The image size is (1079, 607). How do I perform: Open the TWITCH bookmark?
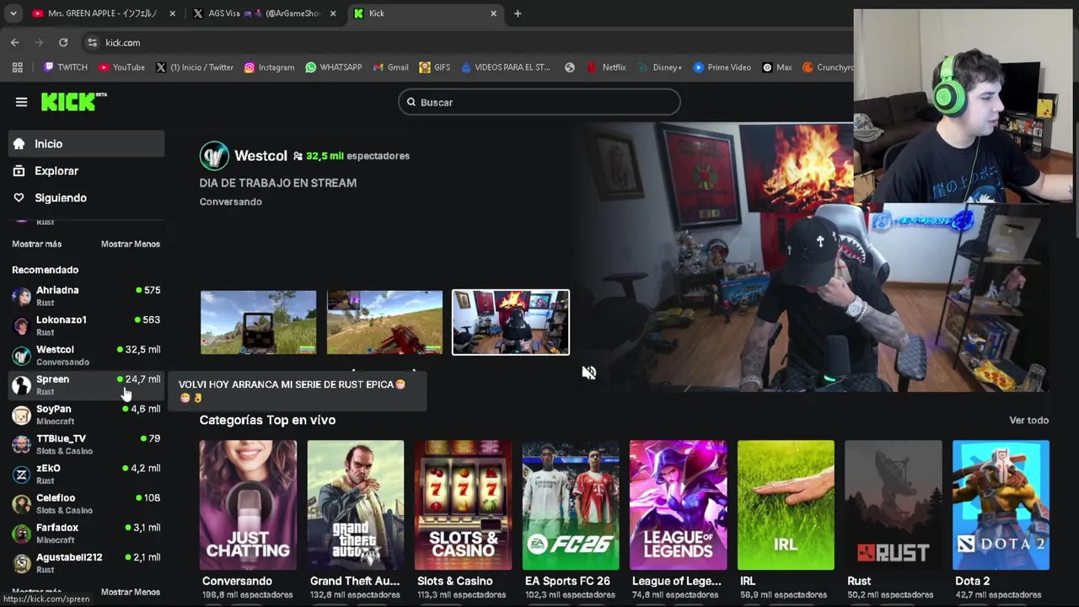[x=66, y=67]
